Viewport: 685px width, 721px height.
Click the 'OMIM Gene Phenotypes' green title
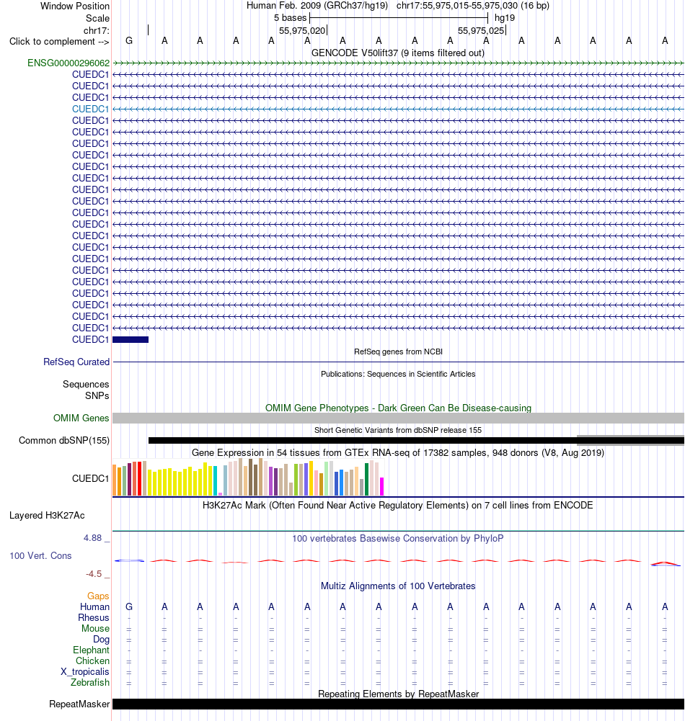click(398, 408)
